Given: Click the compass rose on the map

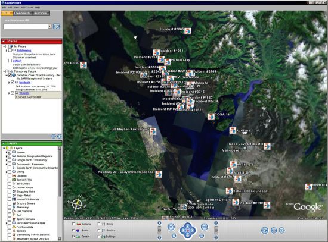Looking at the screenshot, I should [x=77, y=204].
